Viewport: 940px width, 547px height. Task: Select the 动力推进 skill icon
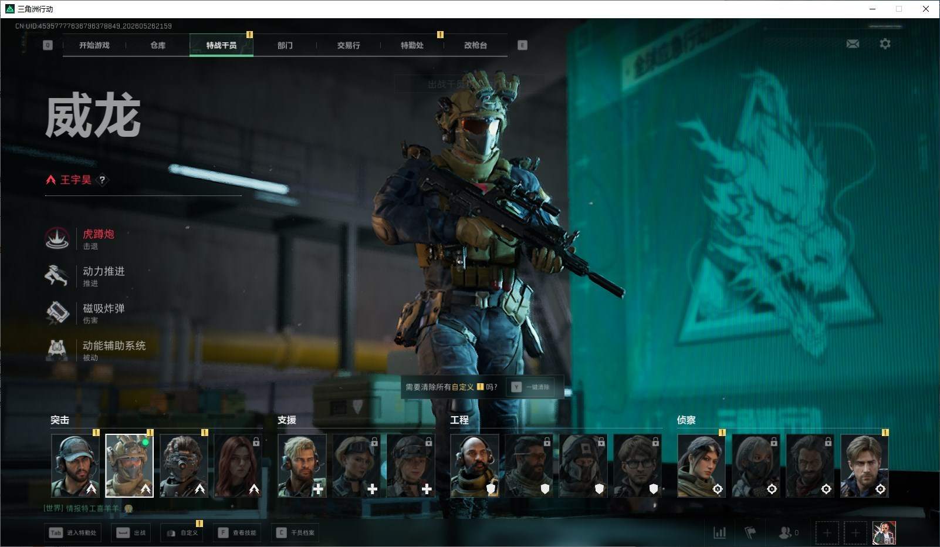pos(57,275)
